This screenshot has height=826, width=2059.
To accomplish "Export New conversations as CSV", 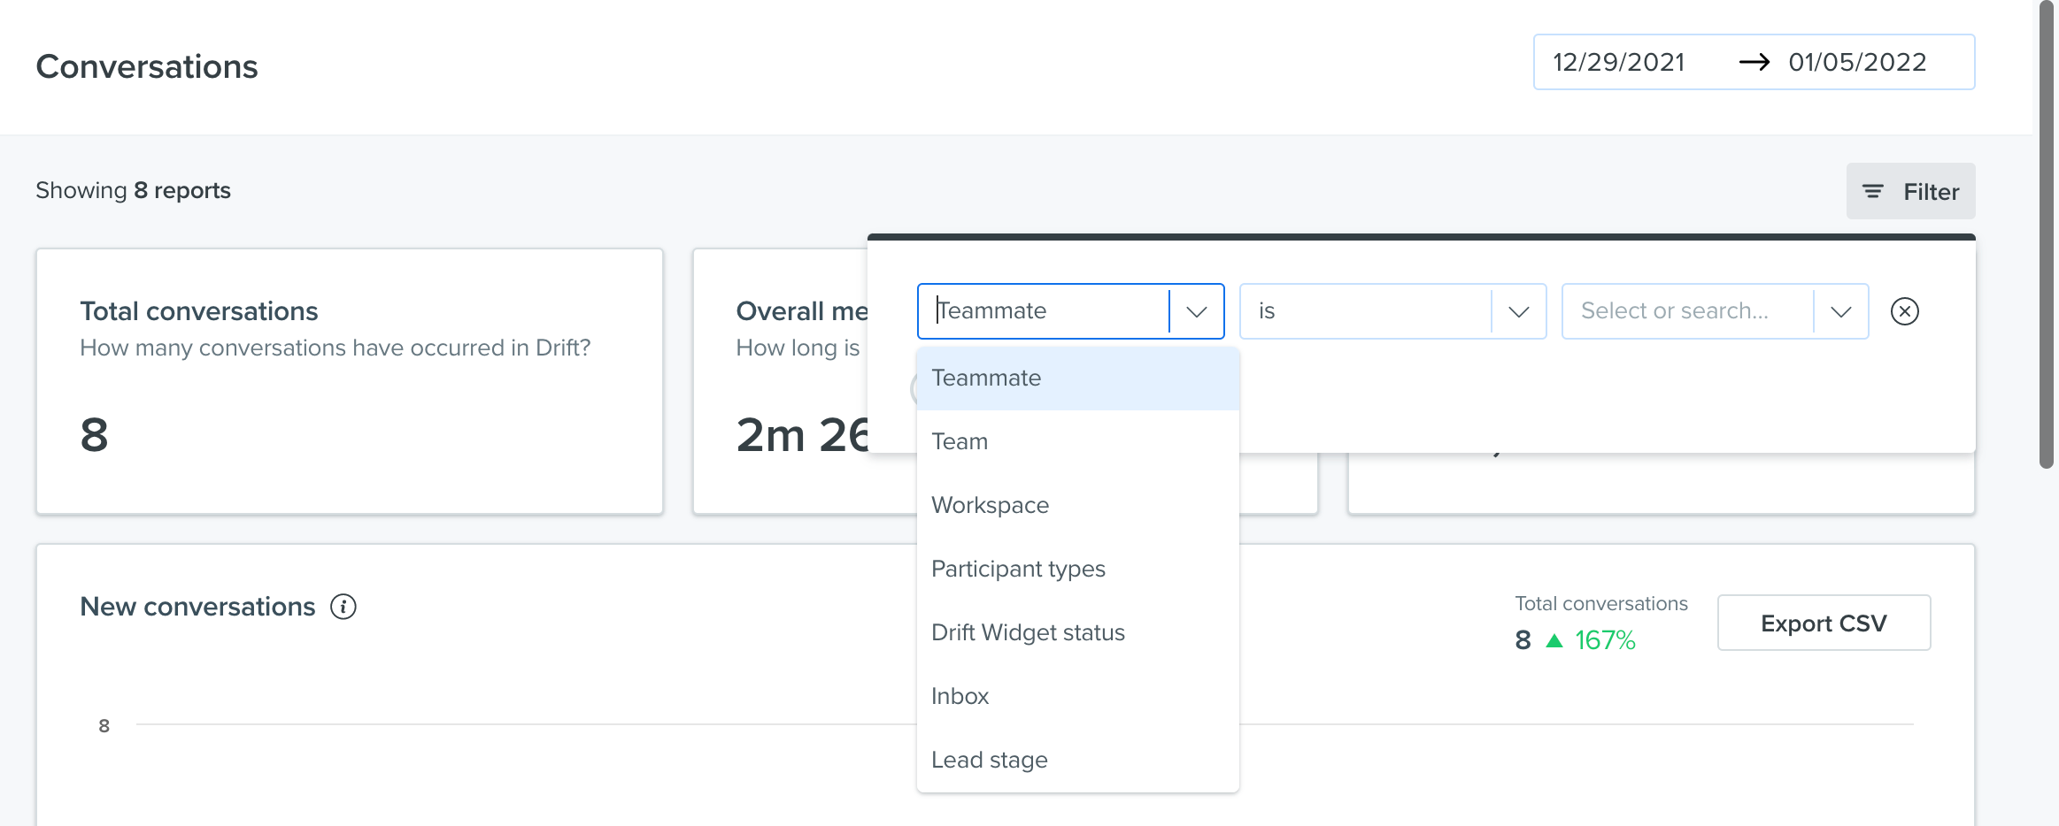I will tap(1824, 623).
